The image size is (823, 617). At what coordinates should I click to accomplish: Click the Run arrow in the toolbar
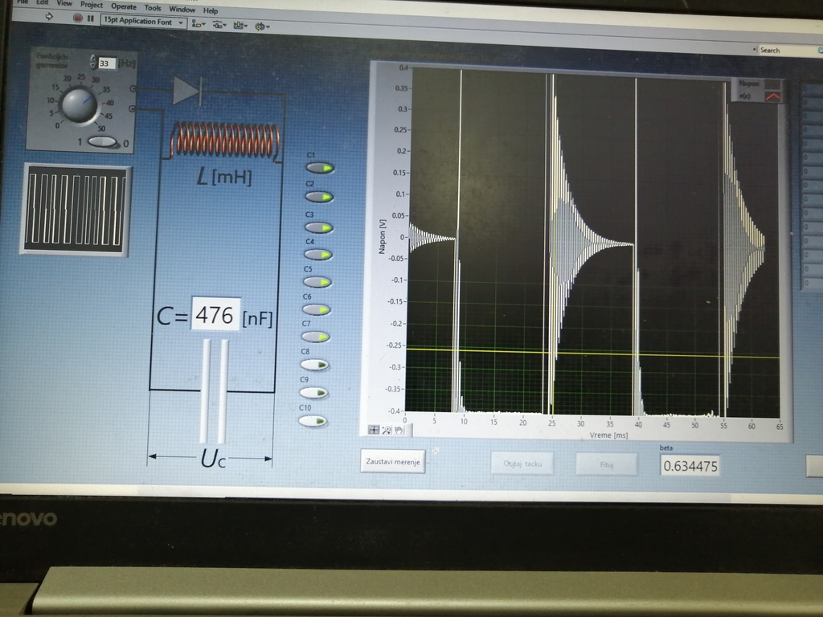pyautogui.click(x=49, y=17)
